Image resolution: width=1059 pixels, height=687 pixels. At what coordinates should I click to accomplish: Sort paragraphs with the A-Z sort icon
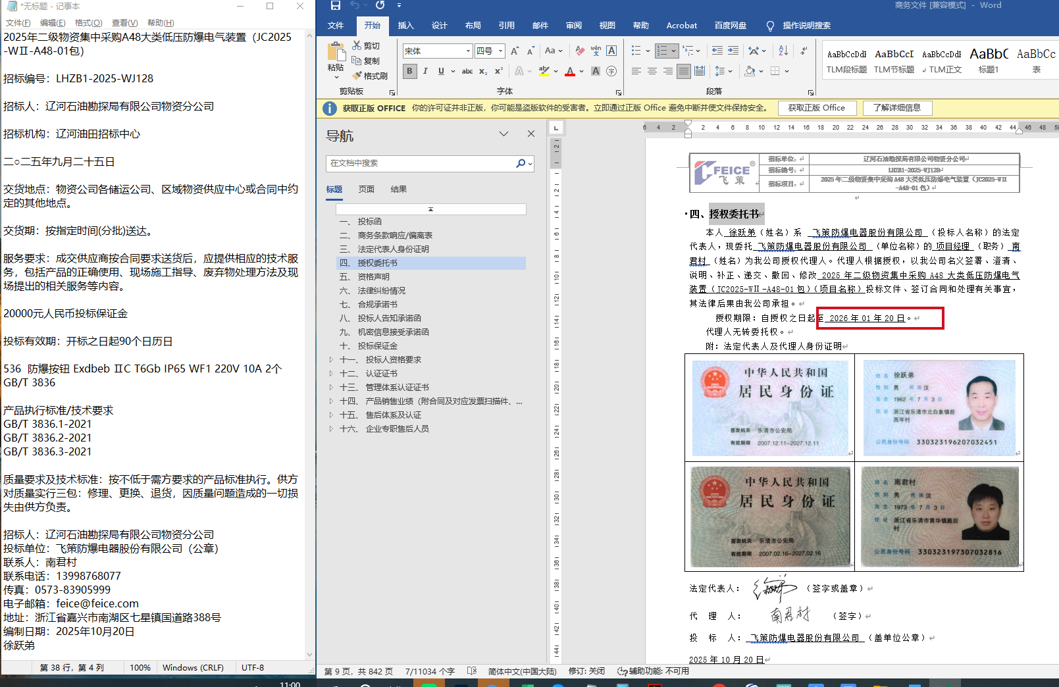pos(783,51)
